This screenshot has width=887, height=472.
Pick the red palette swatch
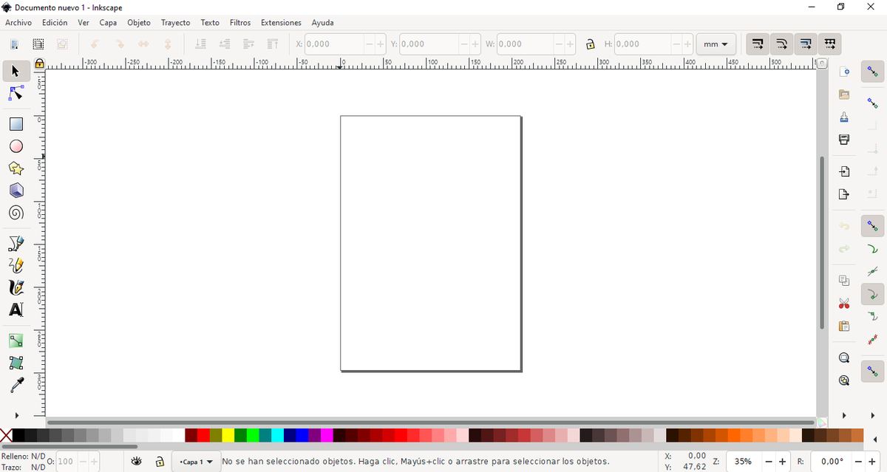(203, 436)
